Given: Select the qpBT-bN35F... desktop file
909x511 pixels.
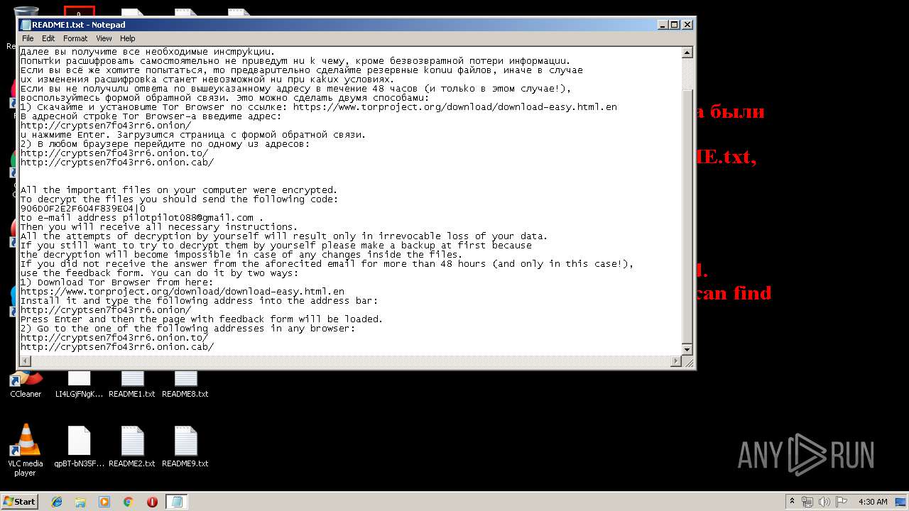Looking at the screenshot, I should click(79, 447).
